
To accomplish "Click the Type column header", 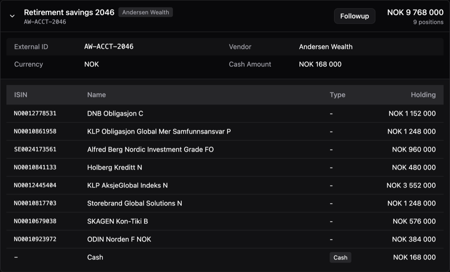I will [337, 95].
